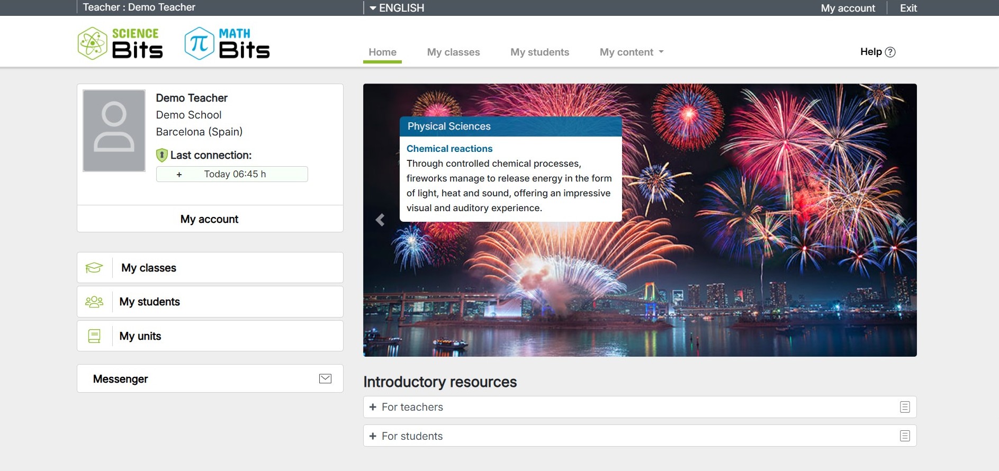Switch to the My students tab
The image size is (999, 471).
[539, 52]
